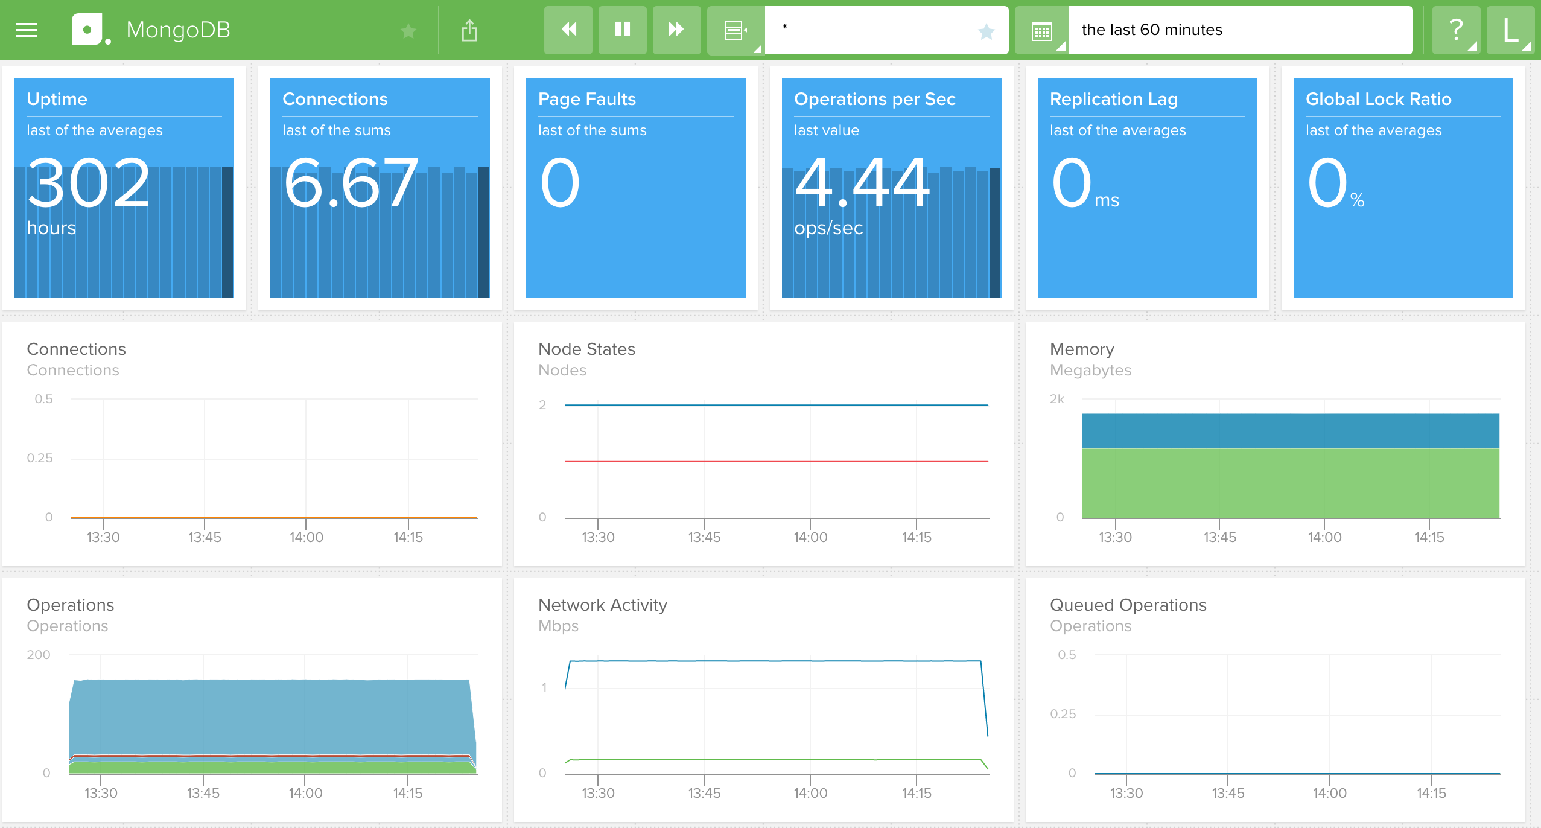The width and height of the screenshot is (1541, 828).
Task: Click 'last of the sums' under Page Faults
Action: (593, 130)
